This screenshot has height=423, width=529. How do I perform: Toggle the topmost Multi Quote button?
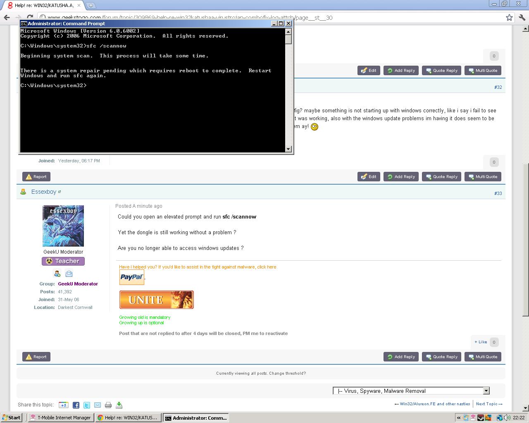tap(483, 71)
